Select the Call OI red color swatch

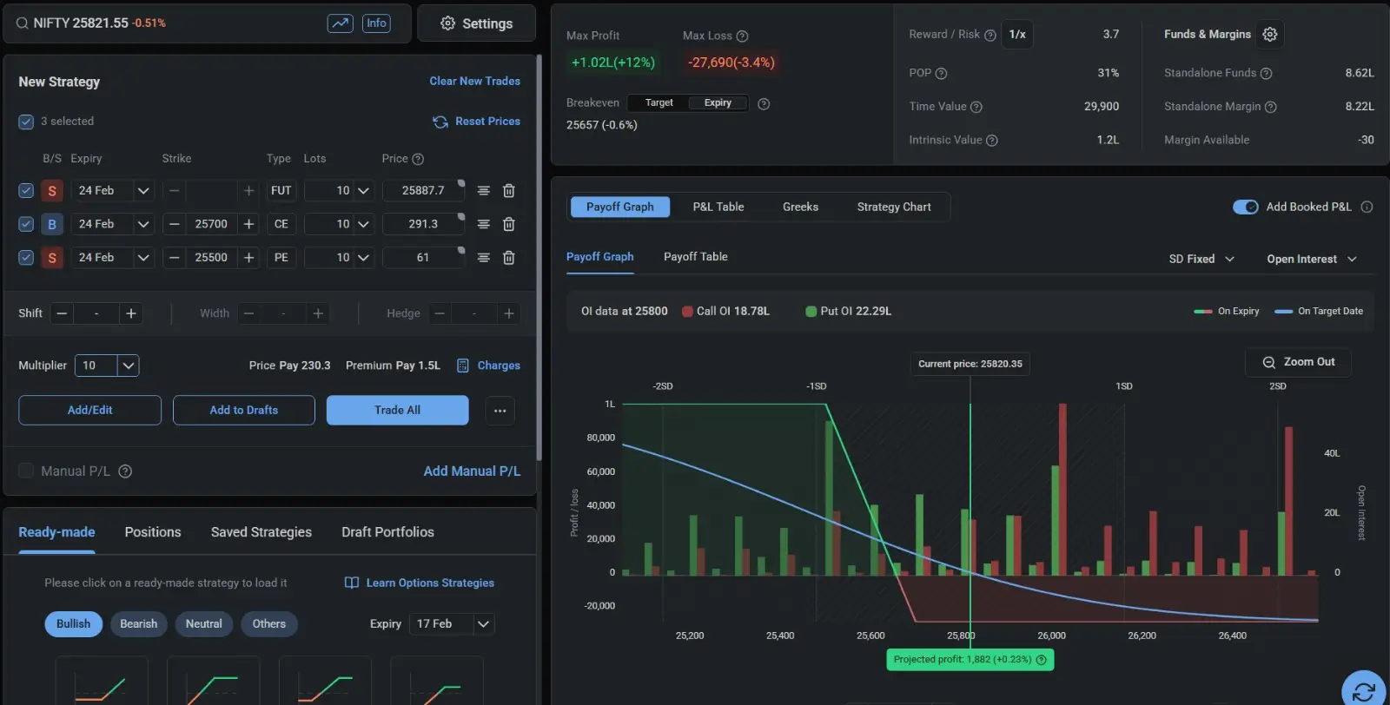(x=687, y=312)
